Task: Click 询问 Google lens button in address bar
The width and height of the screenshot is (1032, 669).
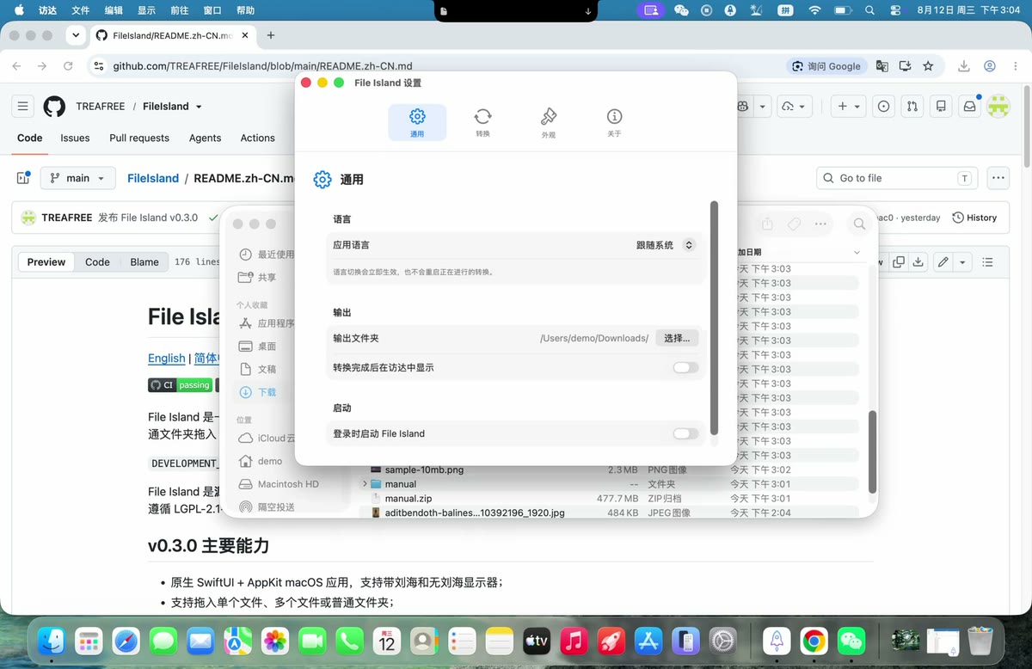Action: click(826, 66)
